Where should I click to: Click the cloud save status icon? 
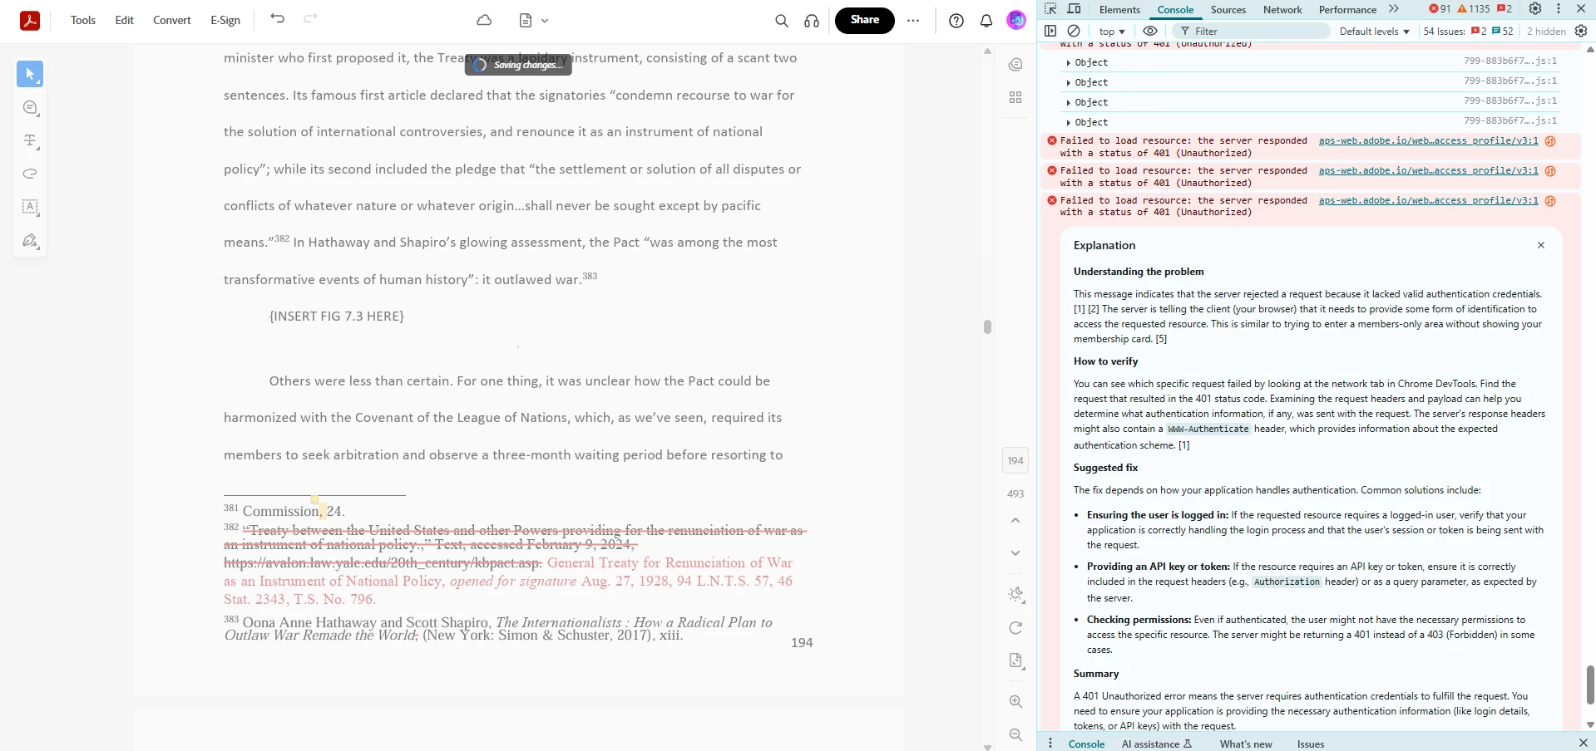[484, 21]
